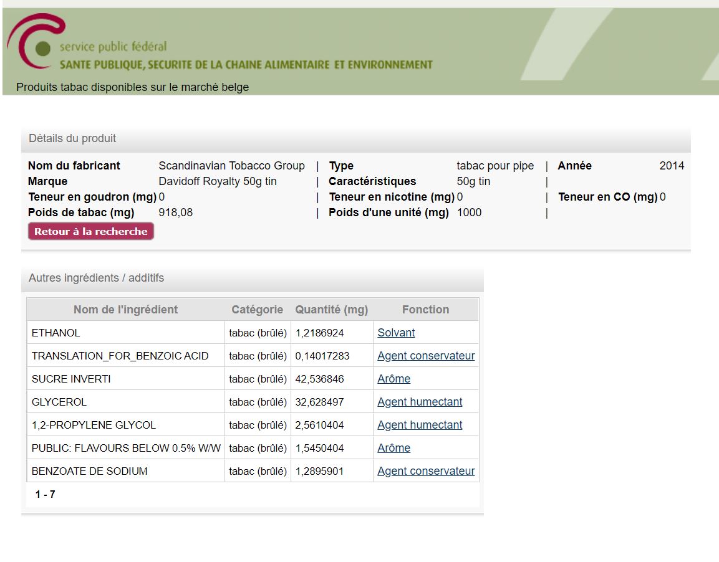The height and width of the screenshot is (562, 719).
Task: Click type value tabac pour pipe
Action: click(x=495, y=166)
